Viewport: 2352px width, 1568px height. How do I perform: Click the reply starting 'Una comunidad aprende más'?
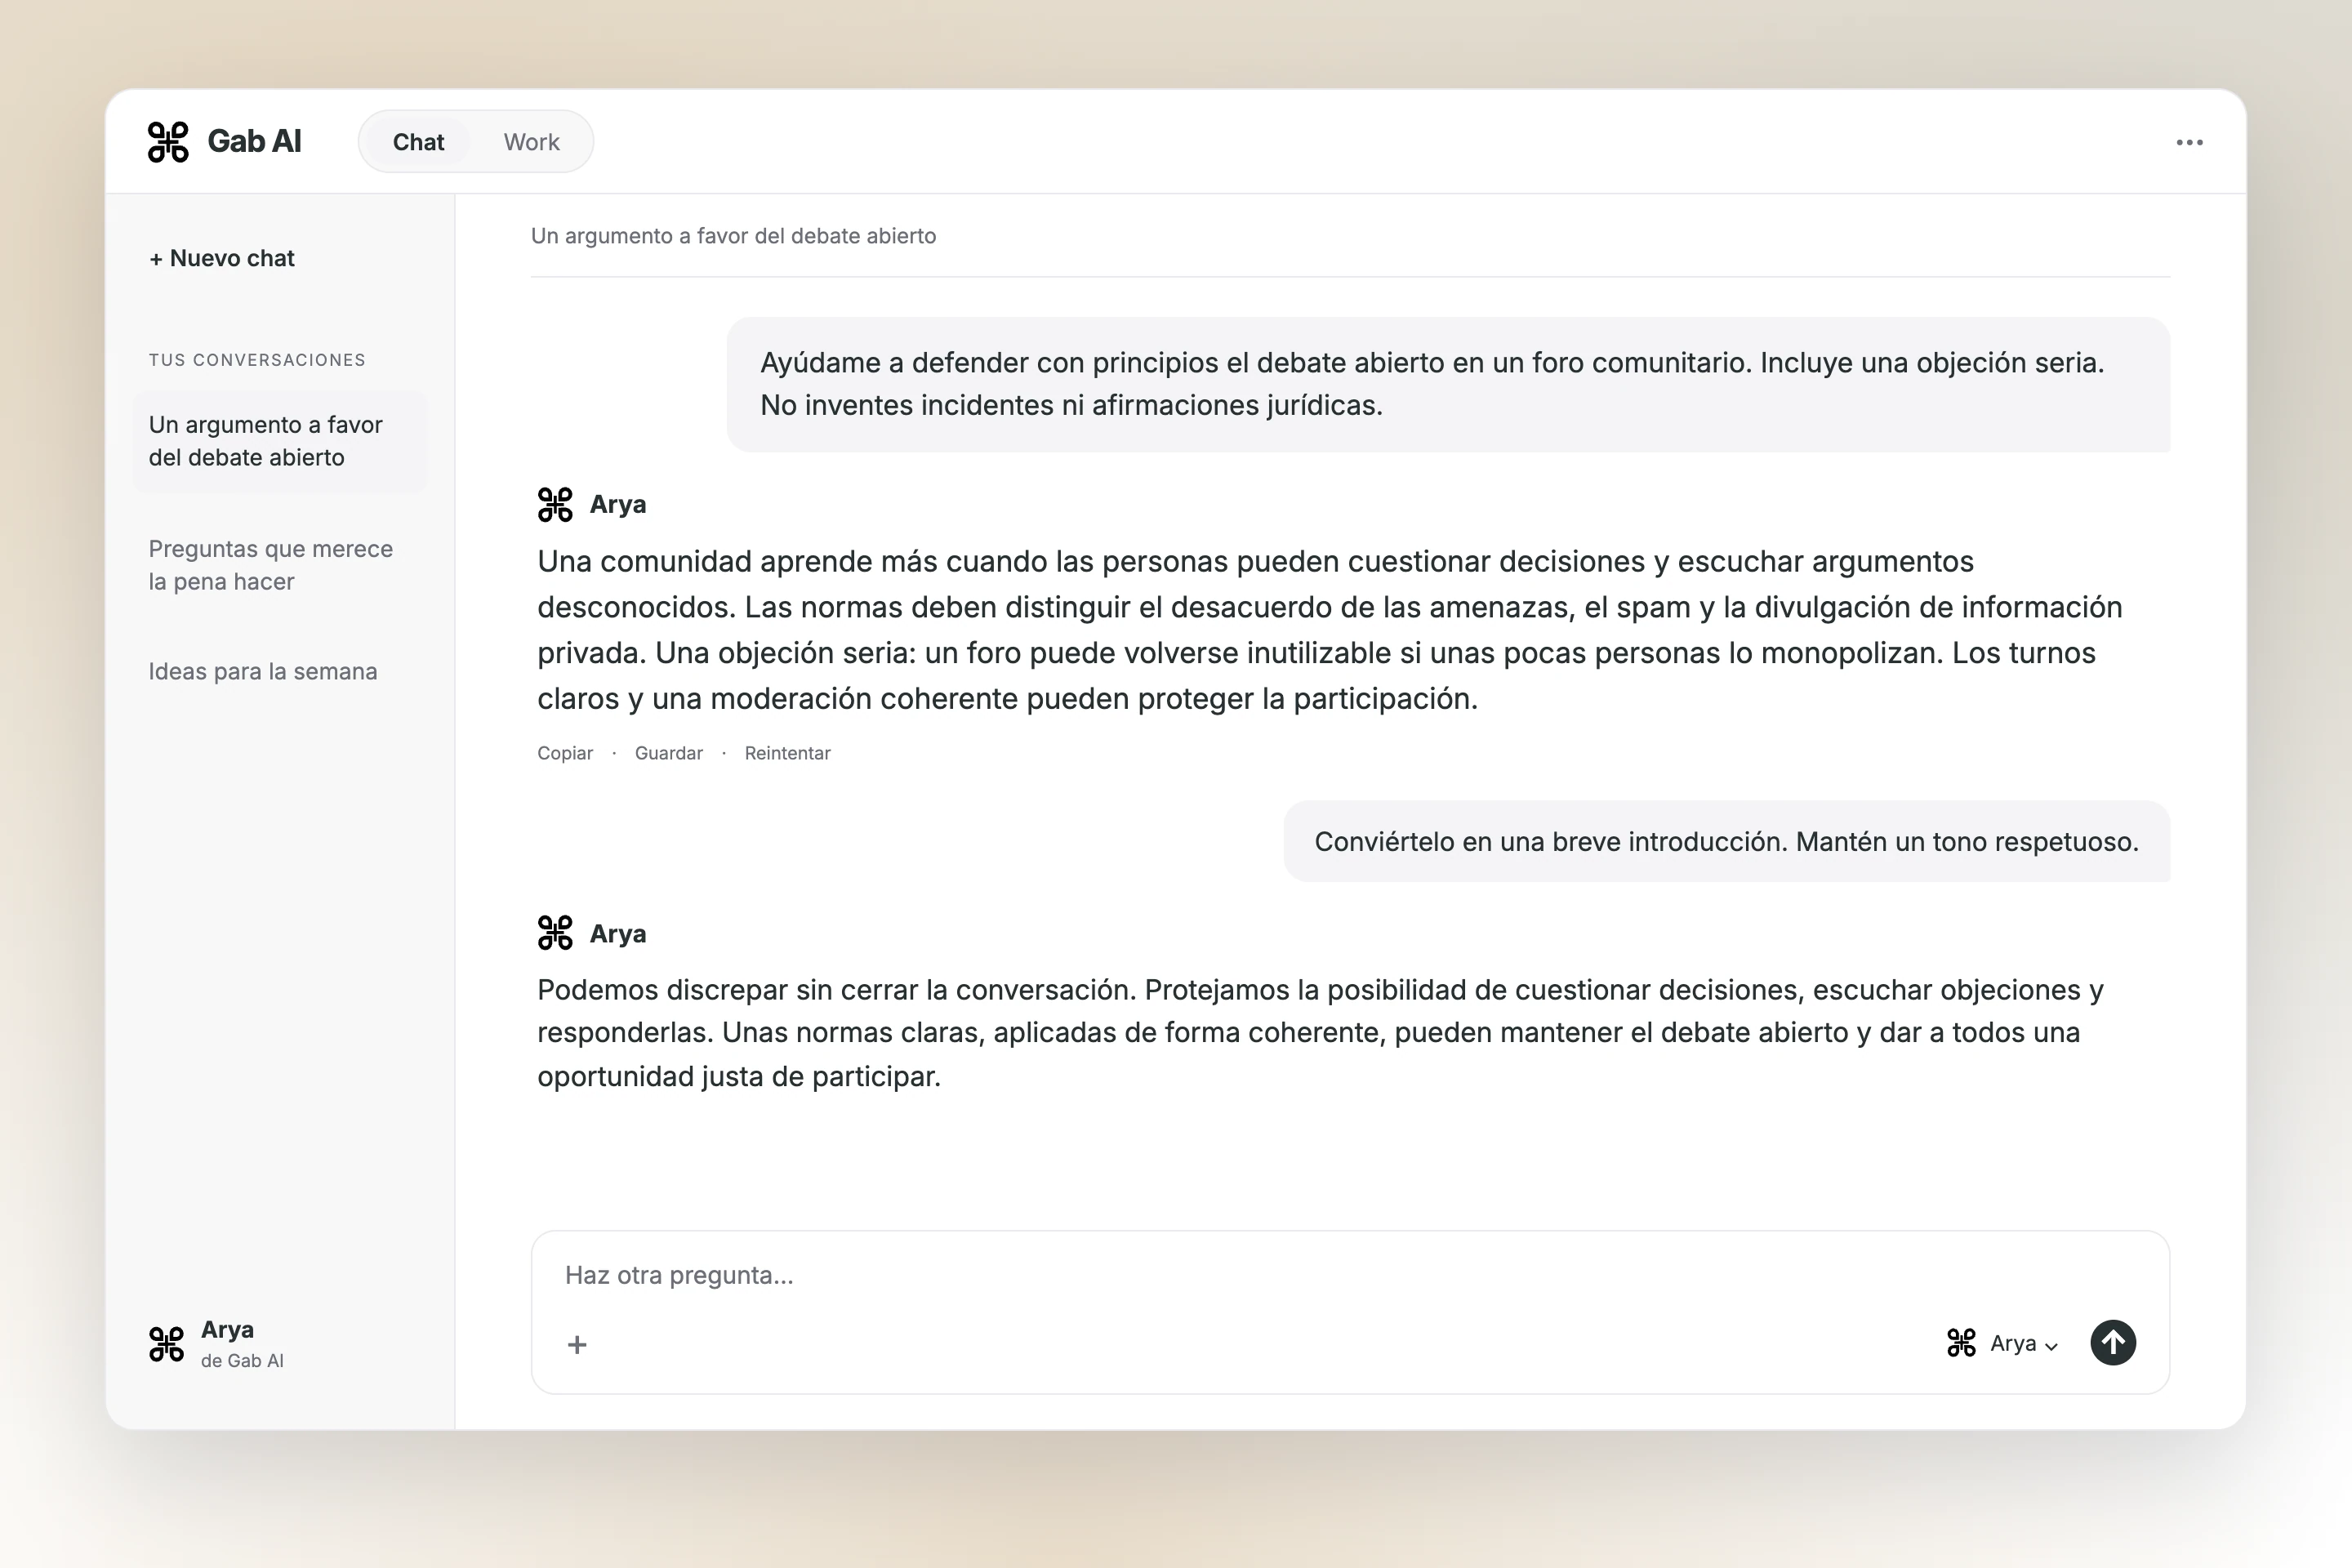[1330, 630]
